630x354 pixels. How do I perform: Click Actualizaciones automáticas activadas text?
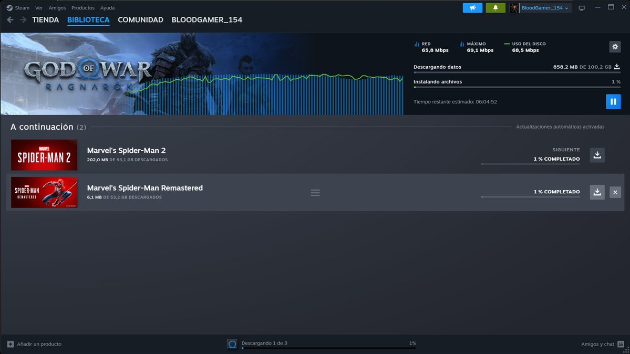click(560, 127)
